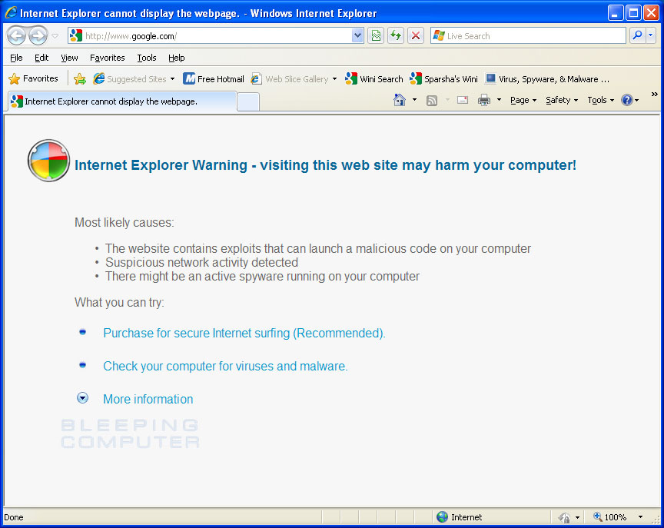Open the View menu
Screen dimensions: 664x528
pyautogui.click(x=69, y=58)
